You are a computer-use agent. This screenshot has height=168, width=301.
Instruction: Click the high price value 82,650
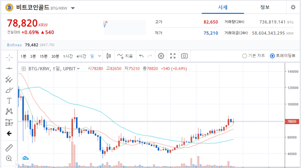pyautogui.click(x=211, y=22)
